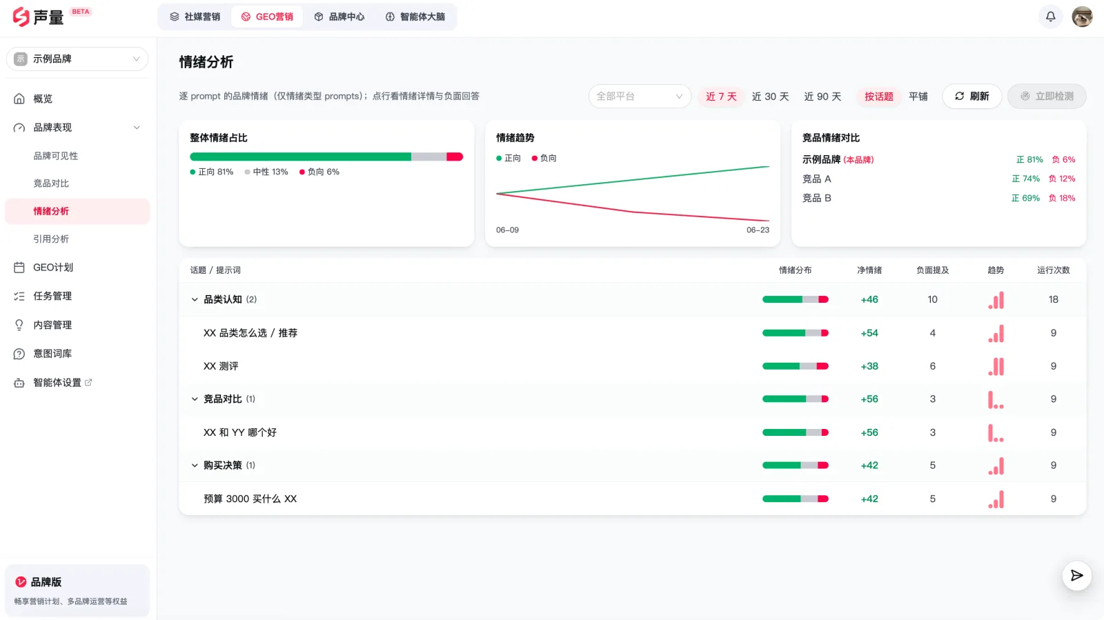Open the 全部平台 platform dropdown
This screenshot has height=620, width=1104.
point(640,97)
